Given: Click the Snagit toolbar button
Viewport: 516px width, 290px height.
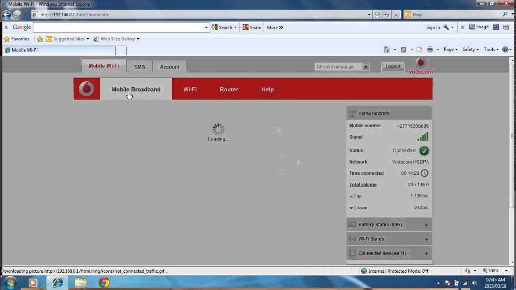Looking at the screenshot, I should pyautogui.click(x=479, y=27).
